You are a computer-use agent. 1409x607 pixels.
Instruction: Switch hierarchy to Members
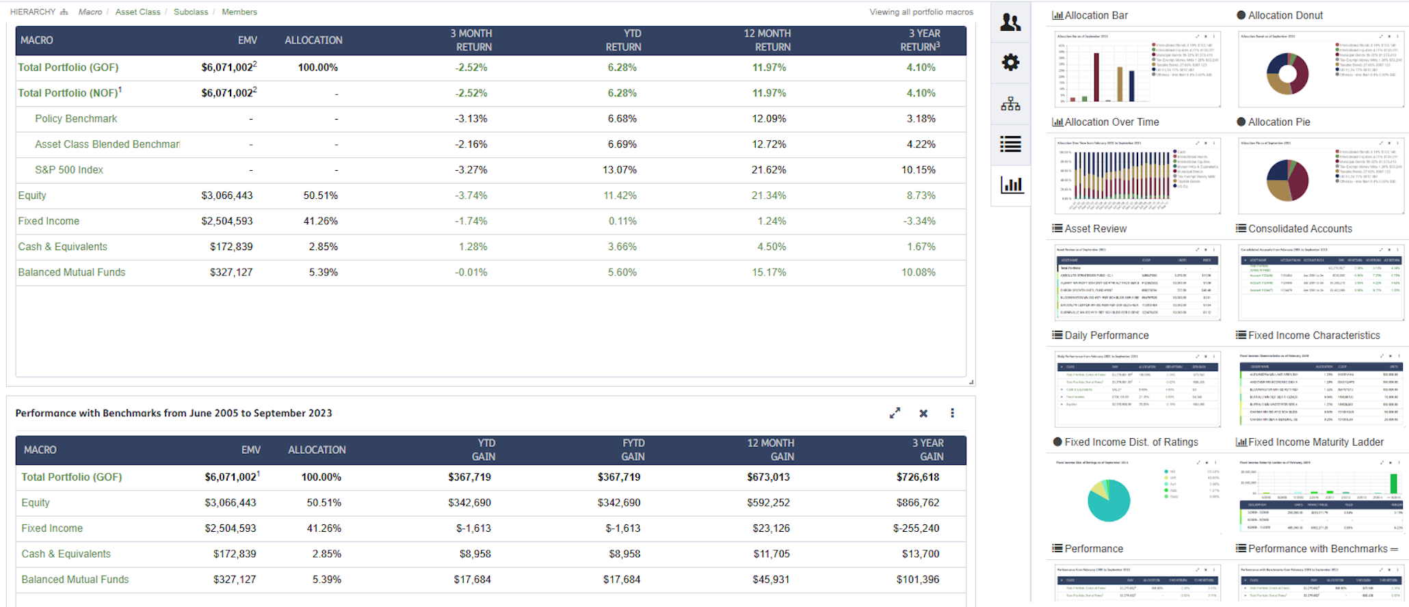click(239, 12)
